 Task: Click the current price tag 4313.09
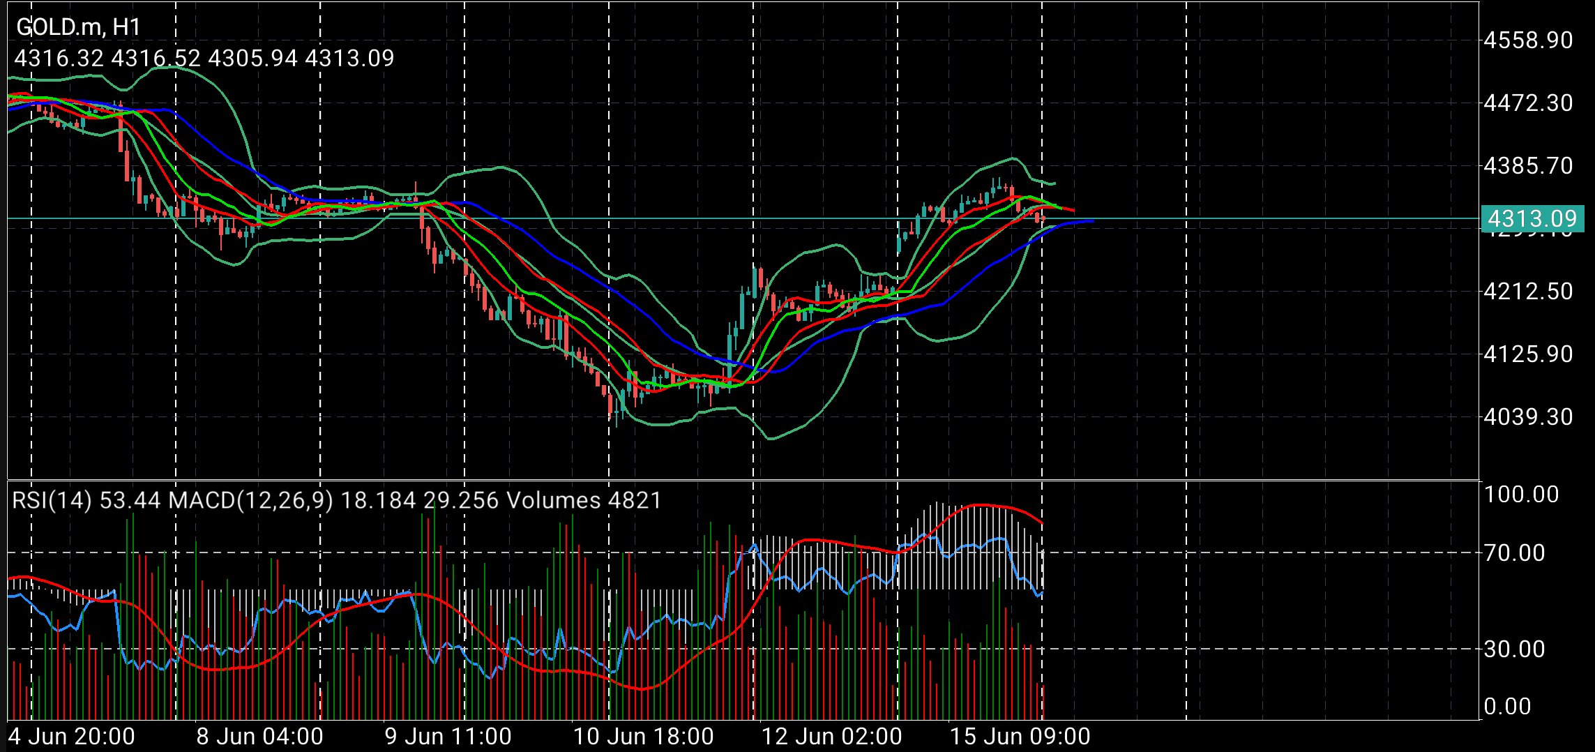1532,219
